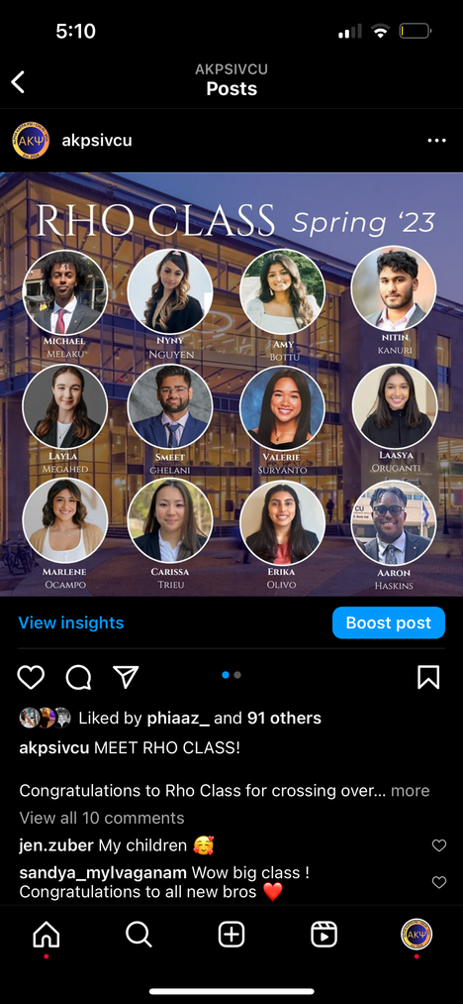Viewport: 463px width, 1004px height.
Task: Like jen.zuber's comment with small heart
Action: (x=438, y=845)
